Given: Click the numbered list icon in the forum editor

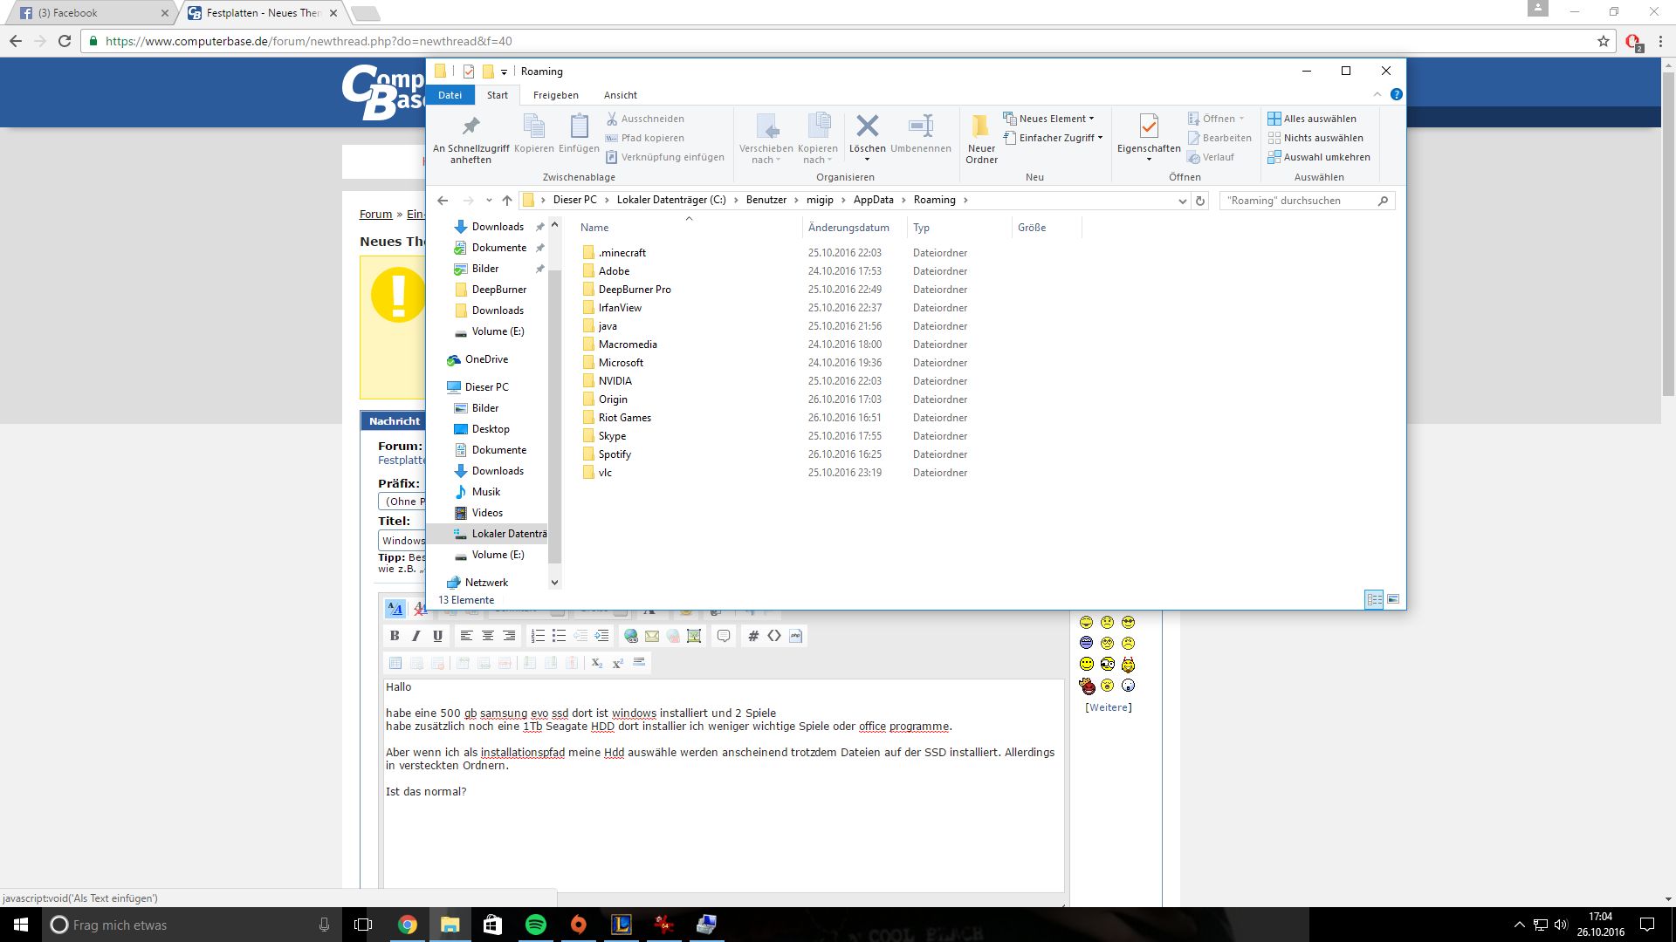Looking at the screenshot, I should tap(538, 636).
